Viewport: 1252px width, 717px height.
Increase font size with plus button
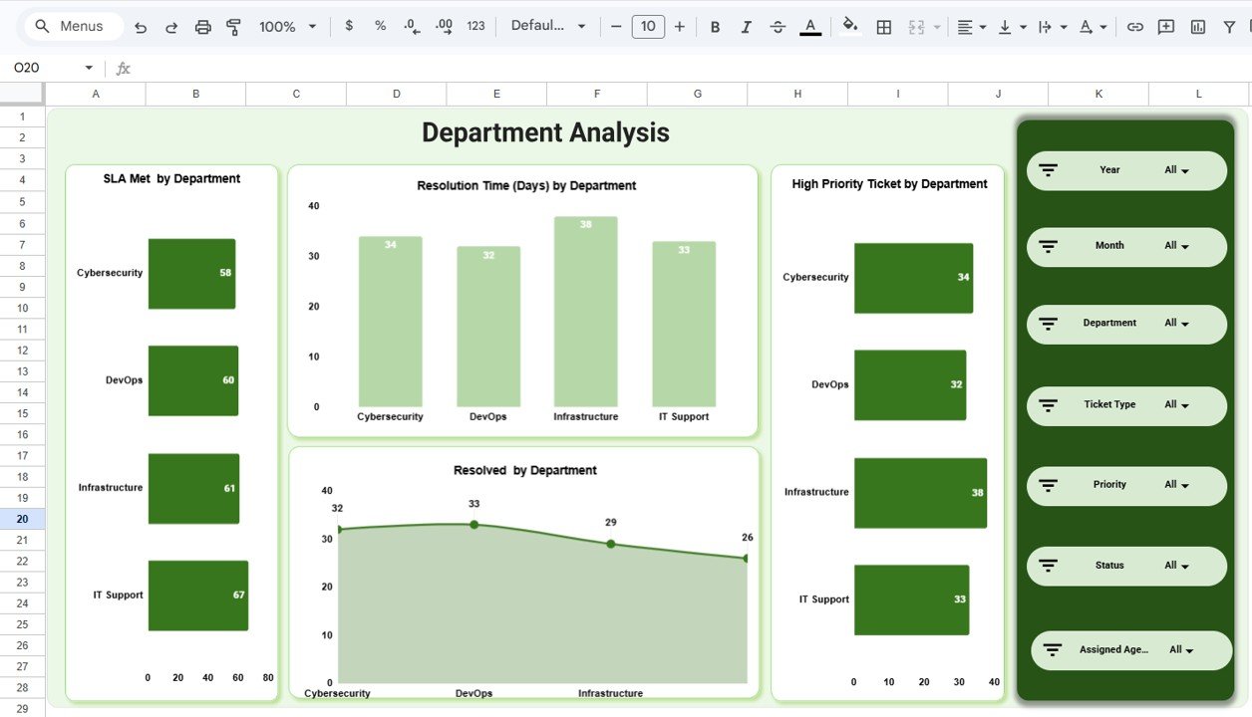pyautogui.click(x=679, y=27)
